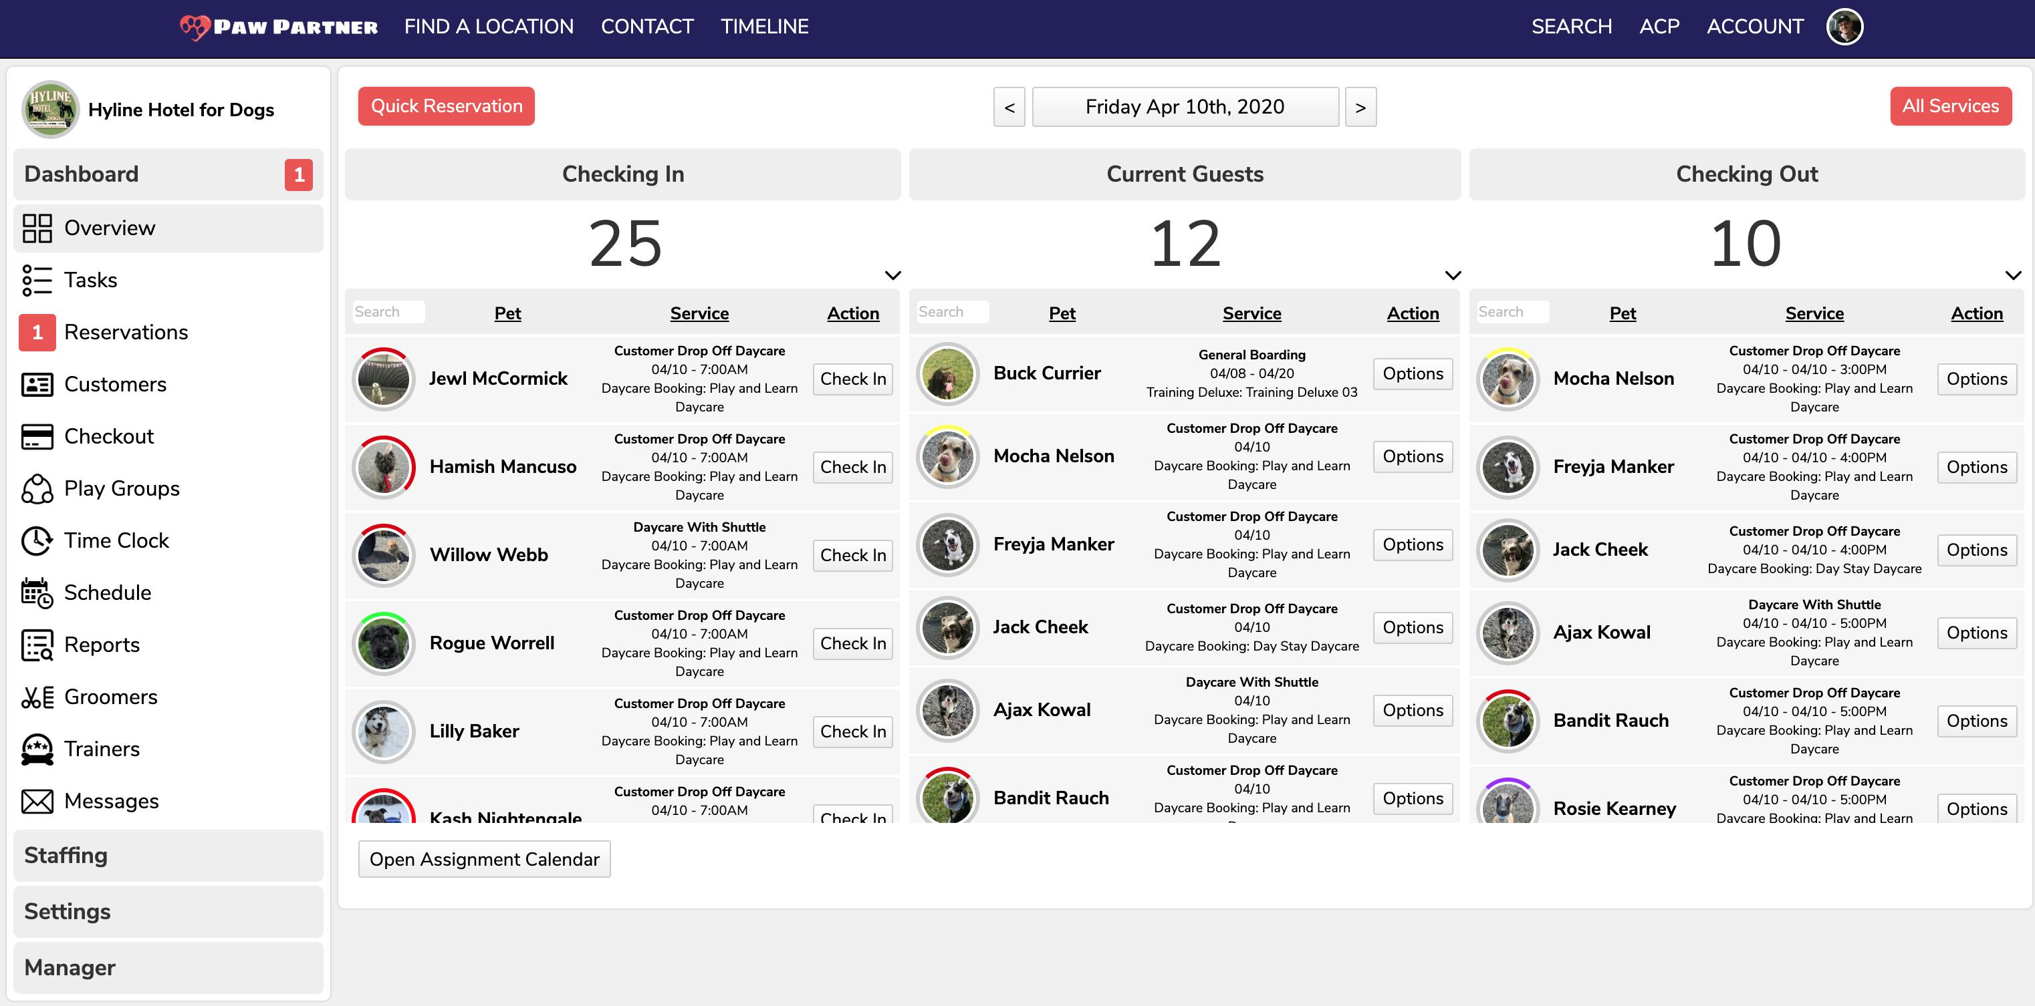The height and width of the screenshot is (1006, 2035).
Task: Select the Tasks checklist icon
Action: coord(36,279)
